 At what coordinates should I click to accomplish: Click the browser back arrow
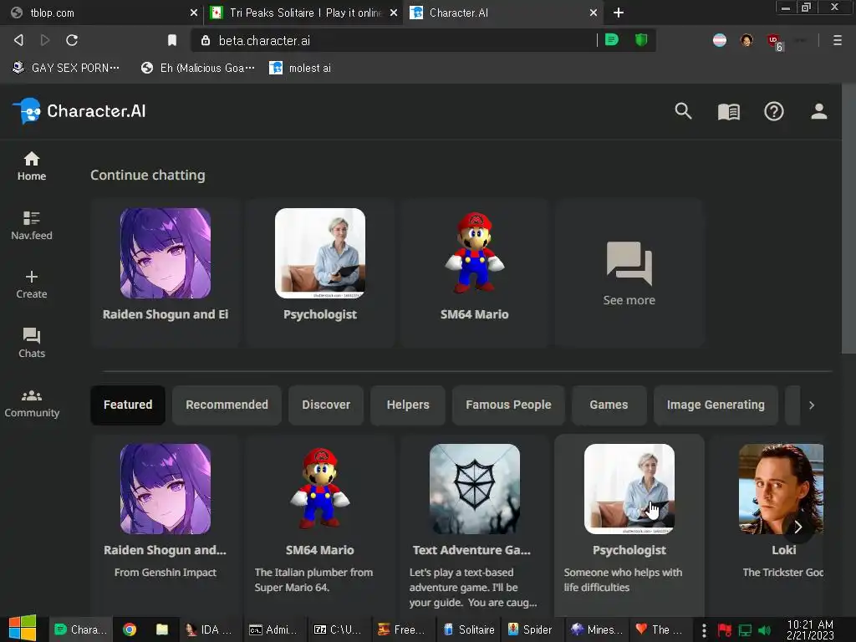tap(18, 40)
